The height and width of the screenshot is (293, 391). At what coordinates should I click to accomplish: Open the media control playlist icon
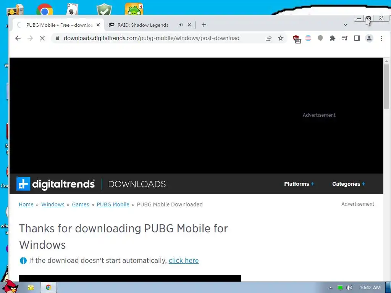345,38
